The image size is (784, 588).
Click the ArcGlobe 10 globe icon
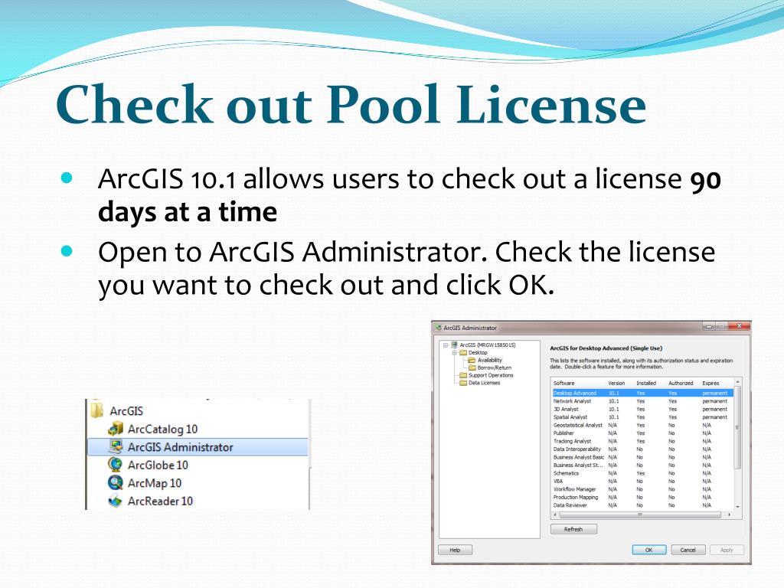tap(116, 465)
